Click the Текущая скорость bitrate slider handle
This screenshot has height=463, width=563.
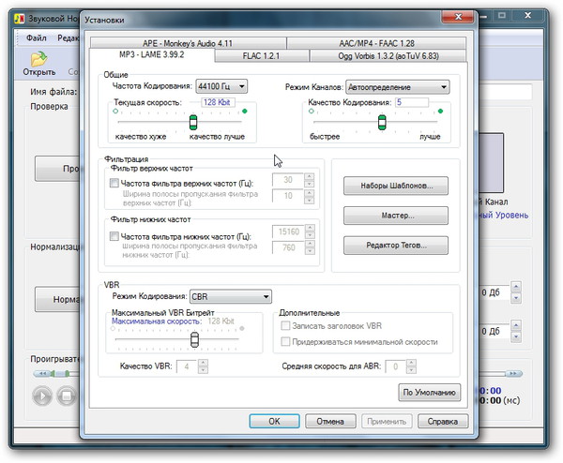pos(193,123)
